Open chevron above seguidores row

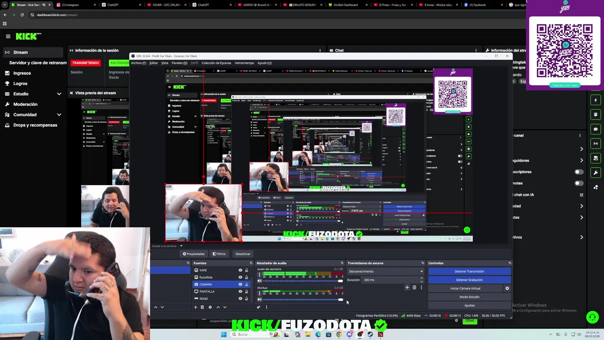[x=581, y=149]
